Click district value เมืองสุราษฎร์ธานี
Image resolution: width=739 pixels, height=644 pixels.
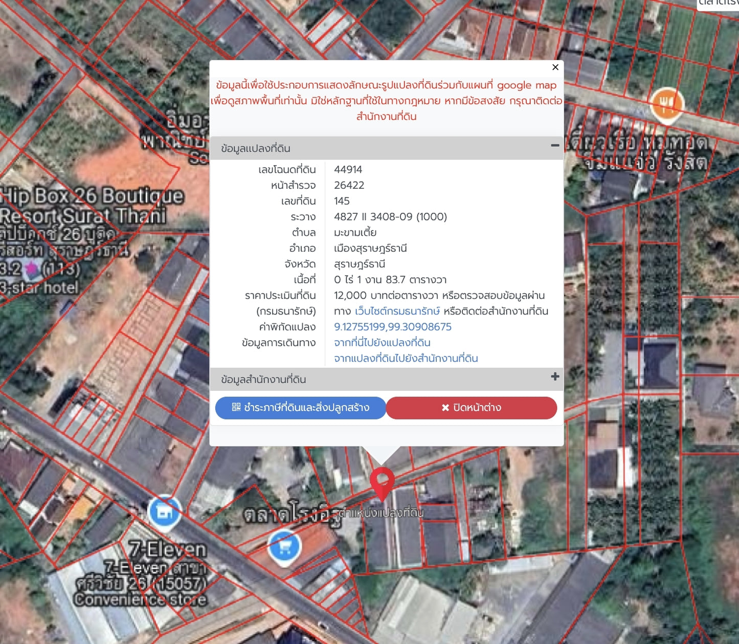point(370,249)
